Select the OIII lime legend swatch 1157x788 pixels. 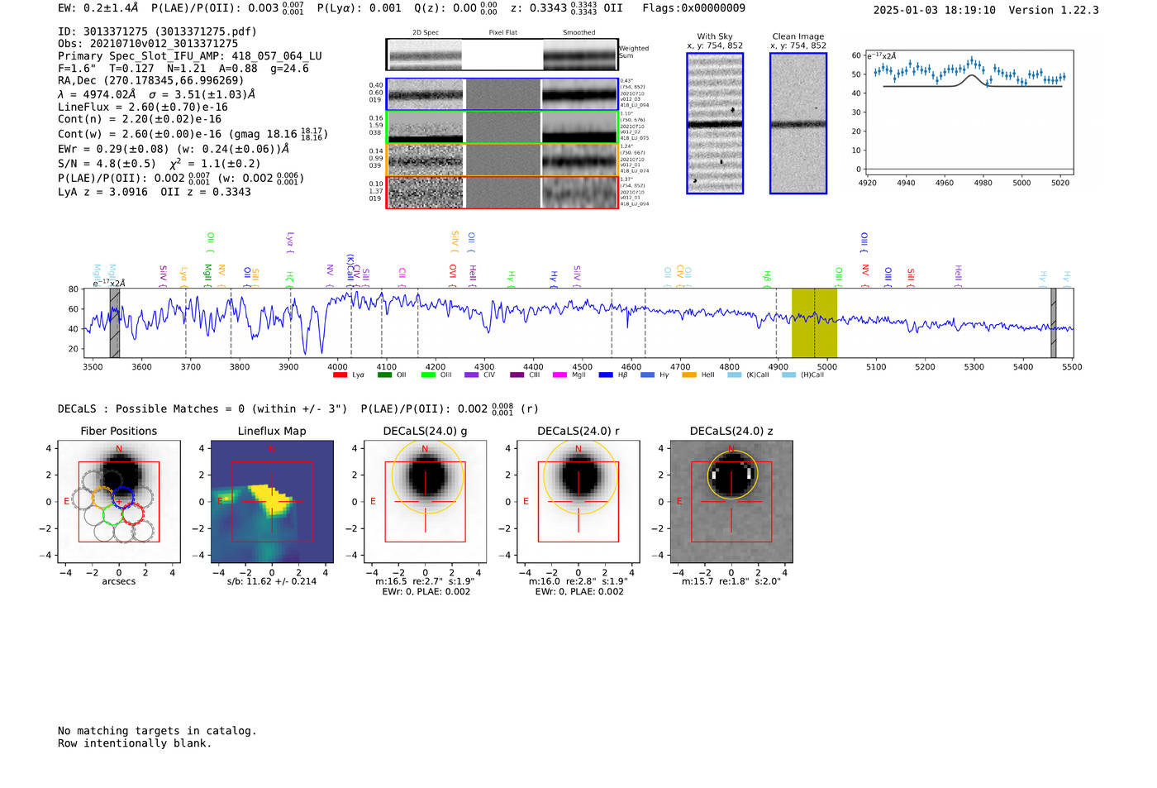tap(428, 375)
